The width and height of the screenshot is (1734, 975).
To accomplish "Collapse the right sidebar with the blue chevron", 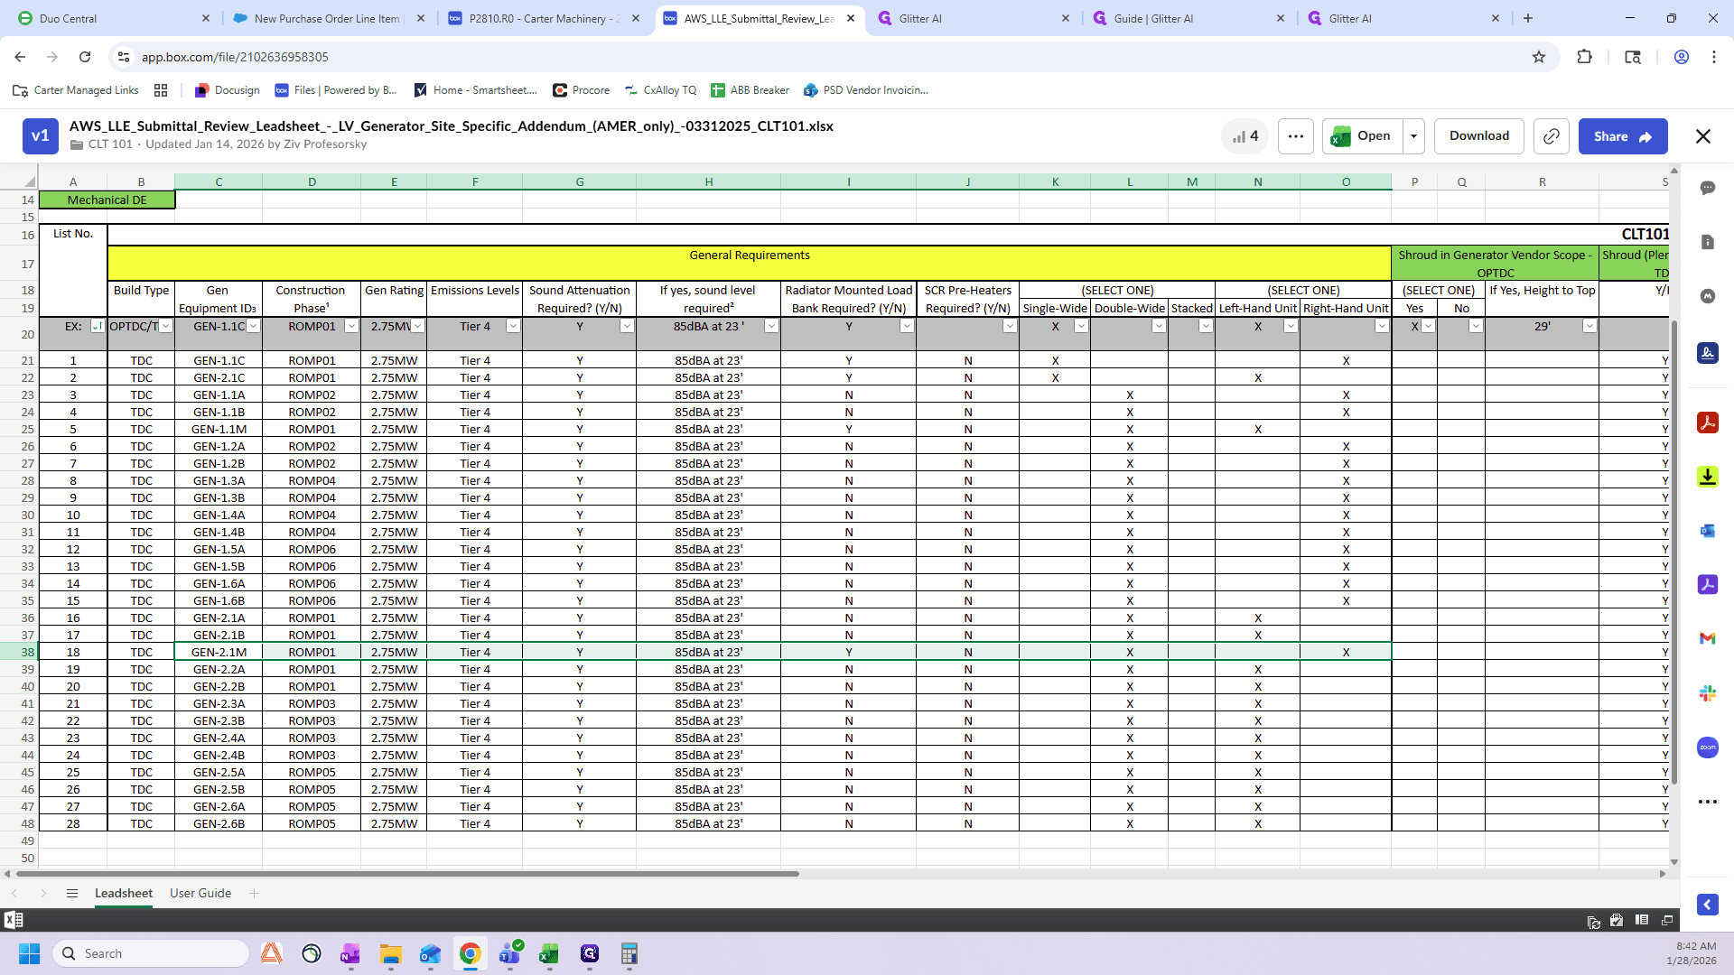I will click(1707, 905).
